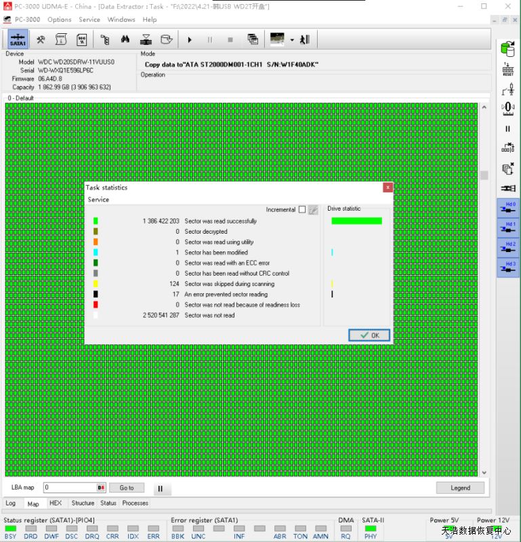Switch to the HEX tab
The height and width of the screenshot is (542, 521).
click(x=56, y=503)
